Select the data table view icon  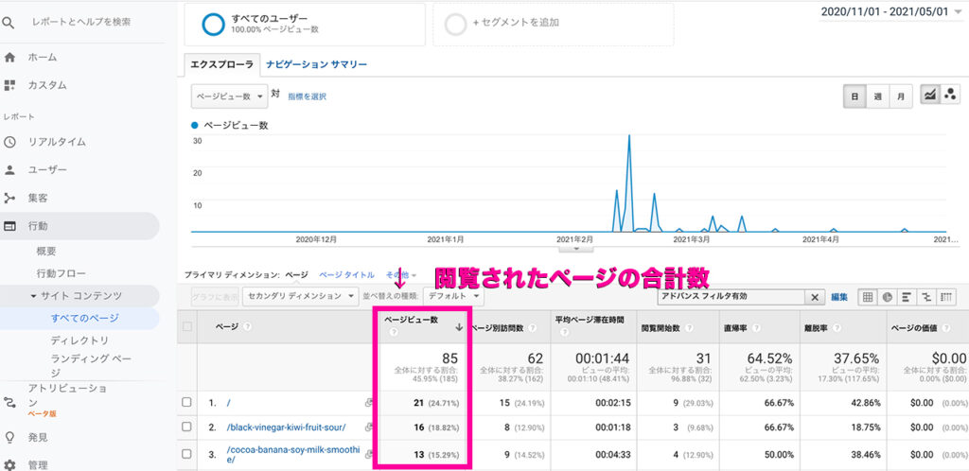click(868, 297)
